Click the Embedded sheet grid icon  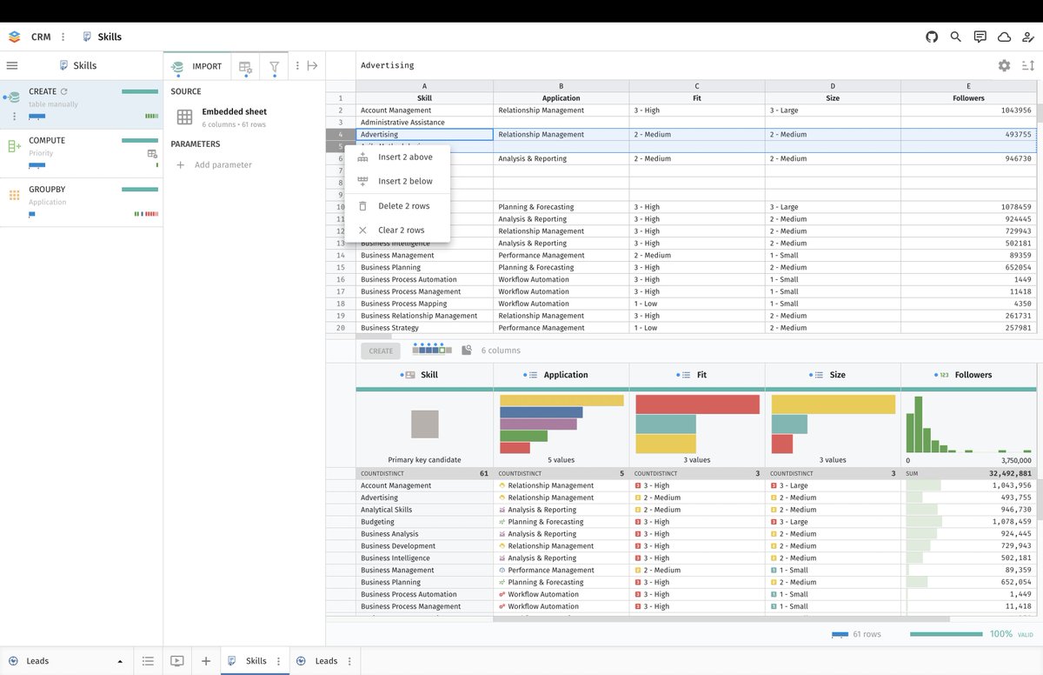click(184, 117)
